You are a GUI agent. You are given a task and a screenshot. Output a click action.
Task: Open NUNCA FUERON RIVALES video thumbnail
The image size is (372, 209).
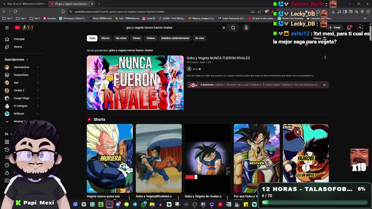135,83
